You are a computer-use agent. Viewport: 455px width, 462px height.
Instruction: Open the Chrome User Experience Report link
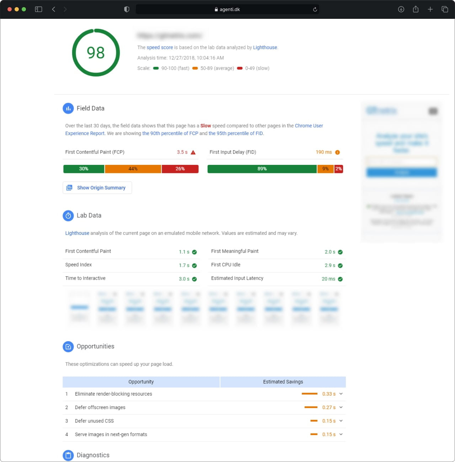tap(309, 126)
